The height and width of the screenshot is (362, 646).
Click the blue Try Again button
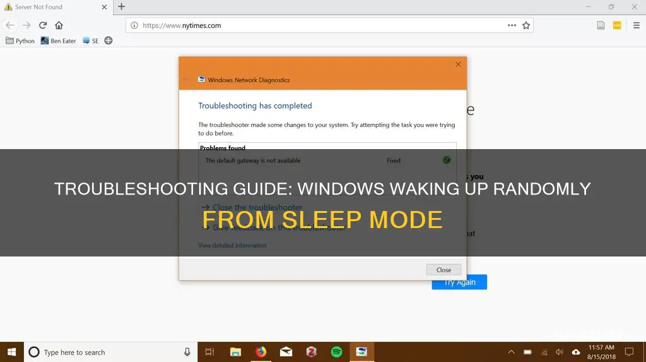tap(459, 282)
